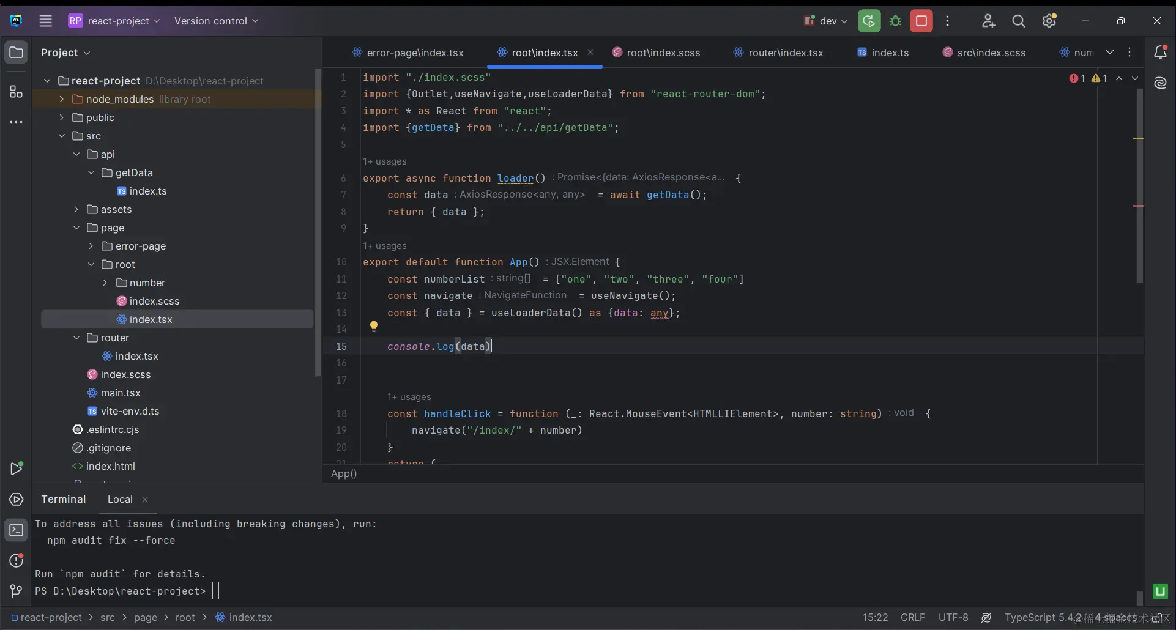The width and height of the screenshot is (1176, 630).
Task: Collapse the src folder in tree
Action: pos(61,136)
